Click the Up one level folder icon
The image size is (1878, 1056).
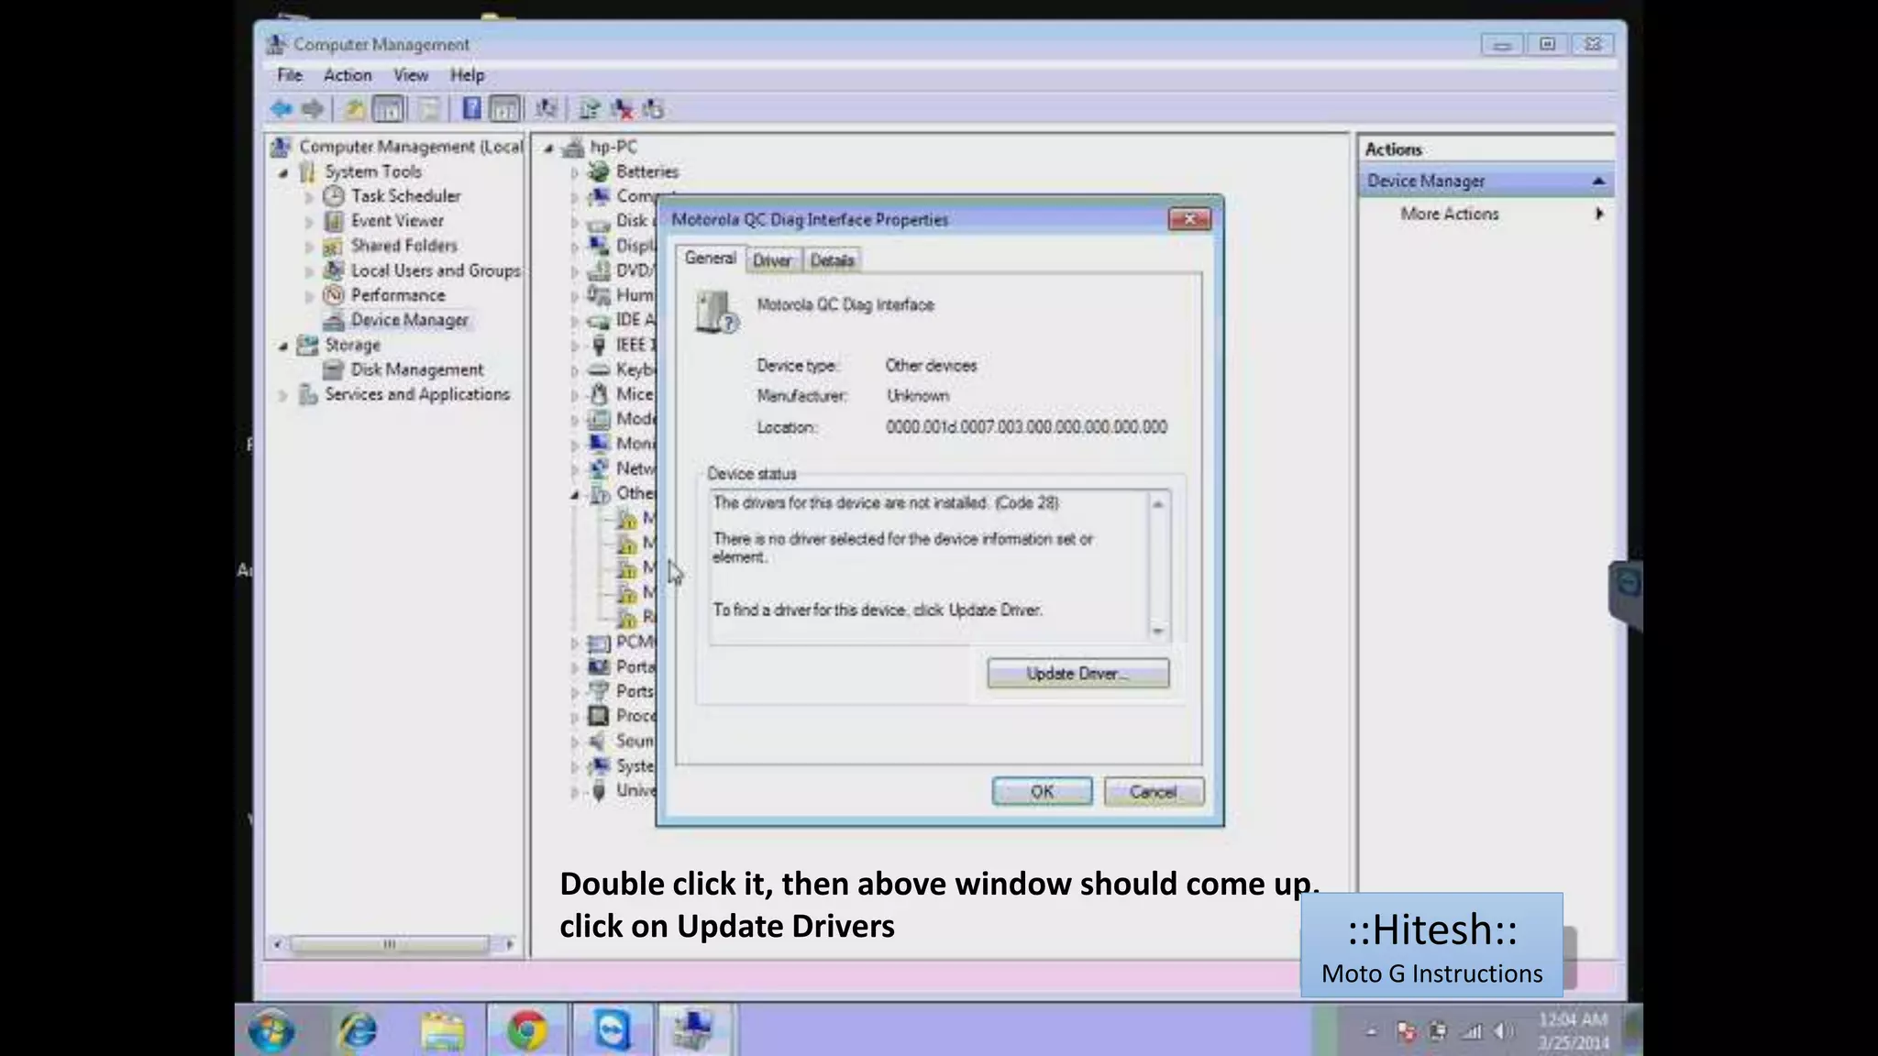[354, 109]
